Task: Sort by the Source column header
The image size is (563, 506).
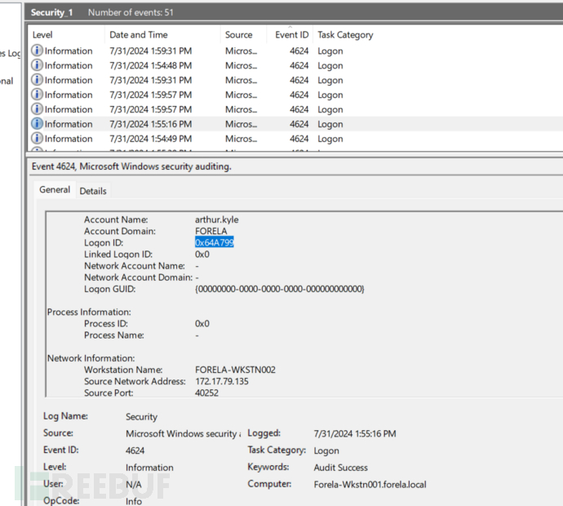Action: coord(243,35)
